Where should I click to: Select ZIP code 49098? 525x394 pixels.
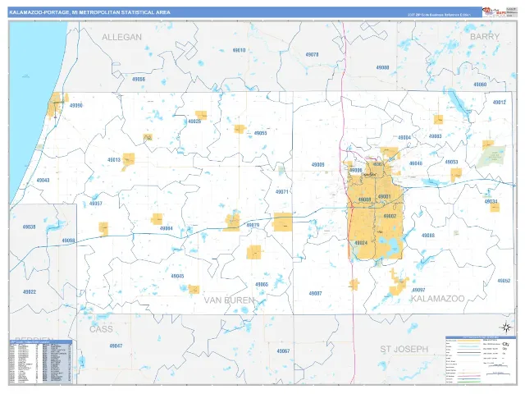[68, 241]
